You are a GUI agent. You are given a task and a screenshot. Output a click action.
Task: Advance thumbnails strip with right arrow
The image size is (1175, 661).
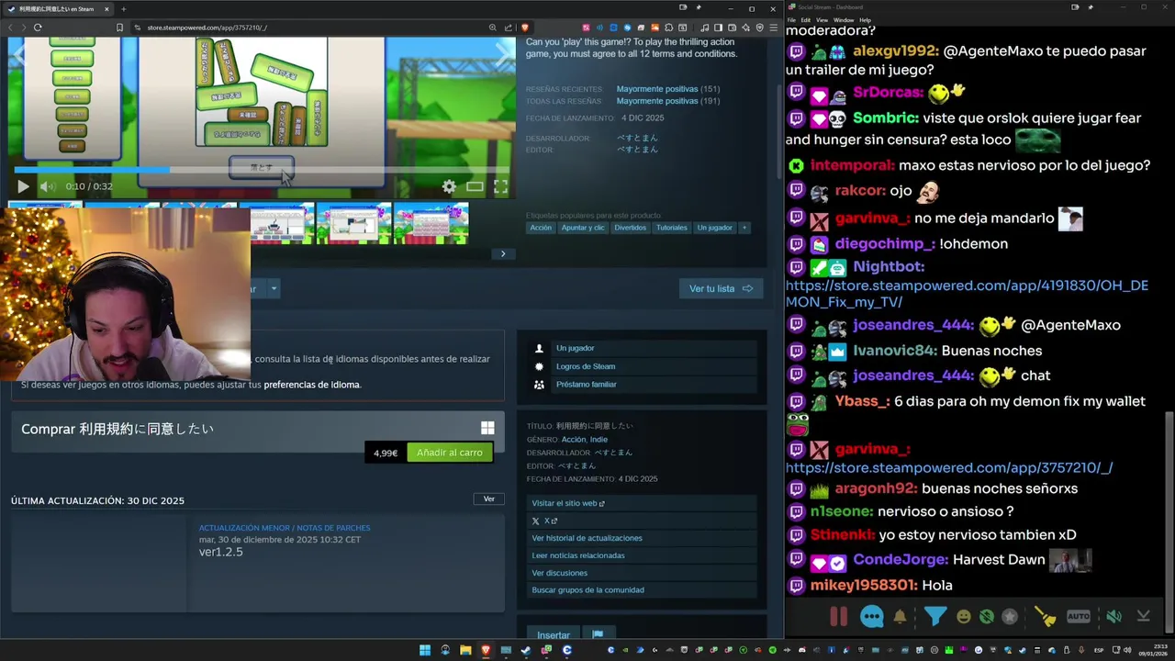[x=503, y=253]
